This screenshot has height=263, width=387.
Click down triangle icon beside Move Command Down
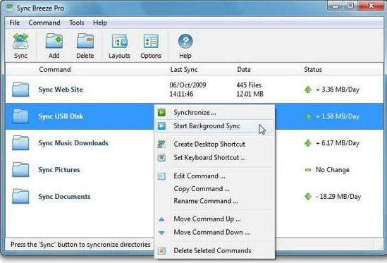click(x=161, y=233)
